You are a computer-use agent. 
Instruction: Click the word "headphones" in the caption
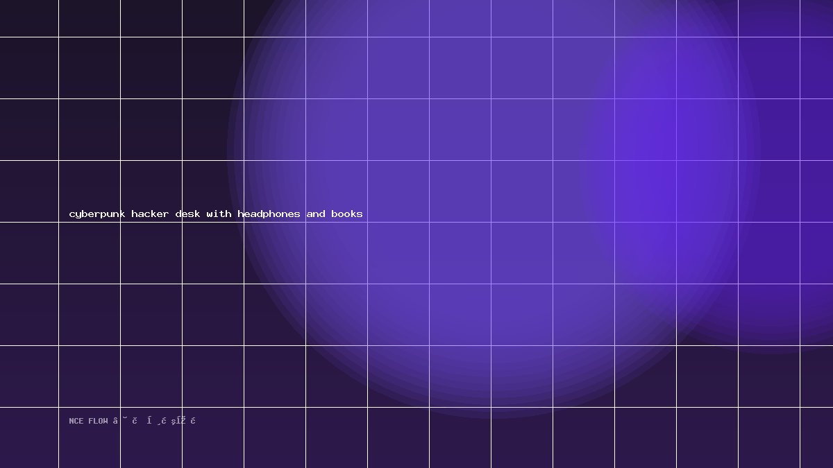click(x=269, y=214)
